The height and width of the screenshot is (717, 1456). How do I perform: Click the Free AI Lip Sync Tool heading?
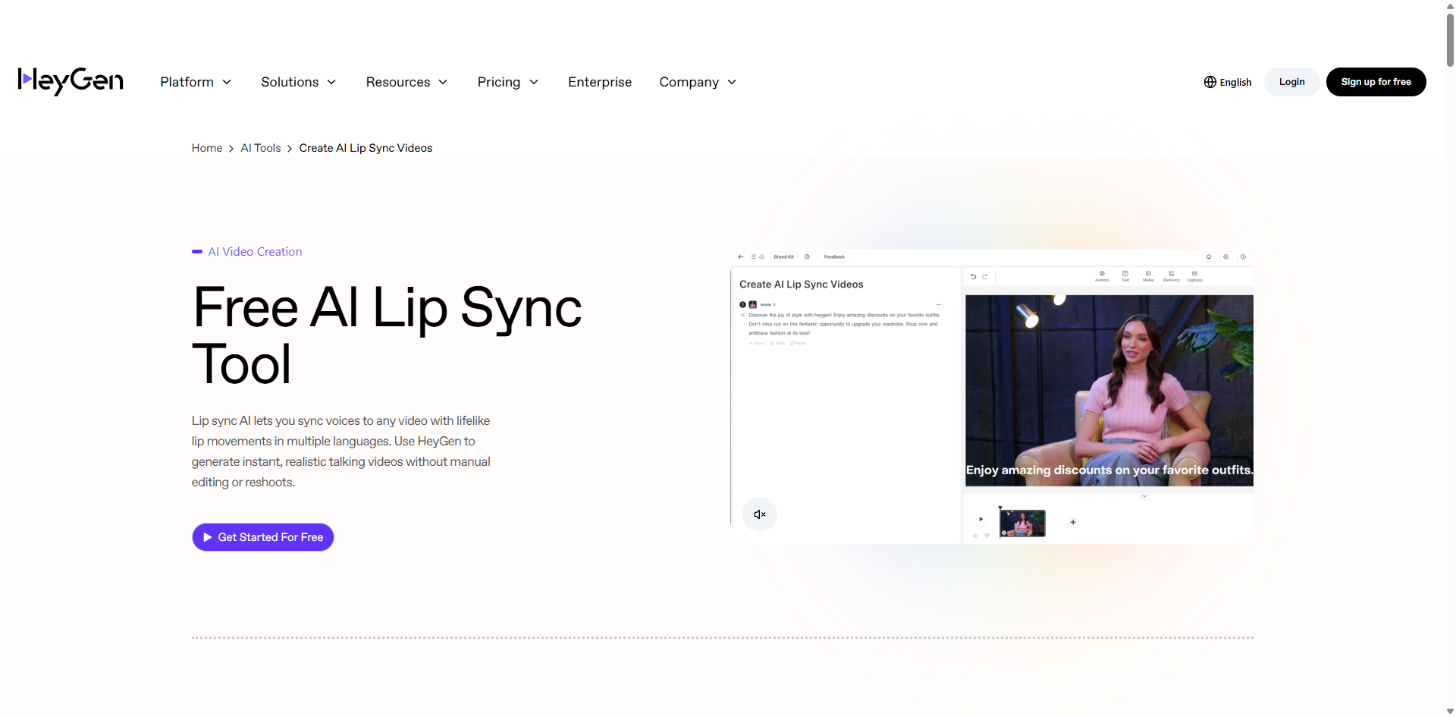point(387,335)
